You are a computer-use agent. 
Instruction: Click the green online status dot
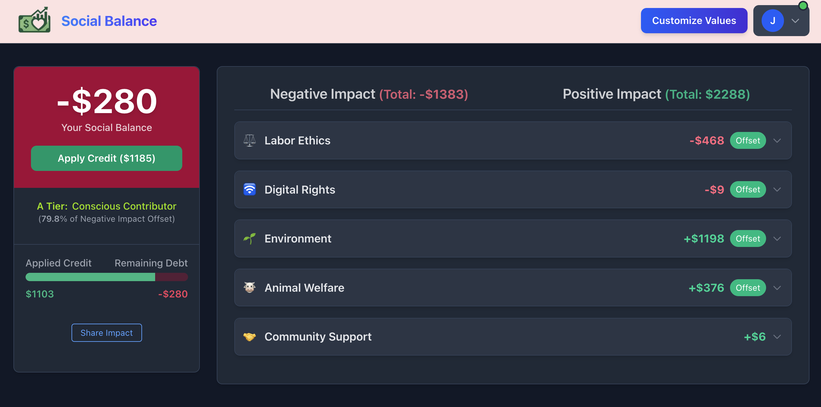(x=803, y=6)
